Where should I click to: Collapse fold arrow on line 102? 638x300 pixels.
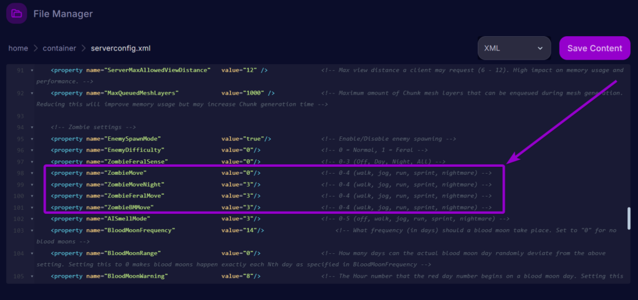click(x=32, y=218)
